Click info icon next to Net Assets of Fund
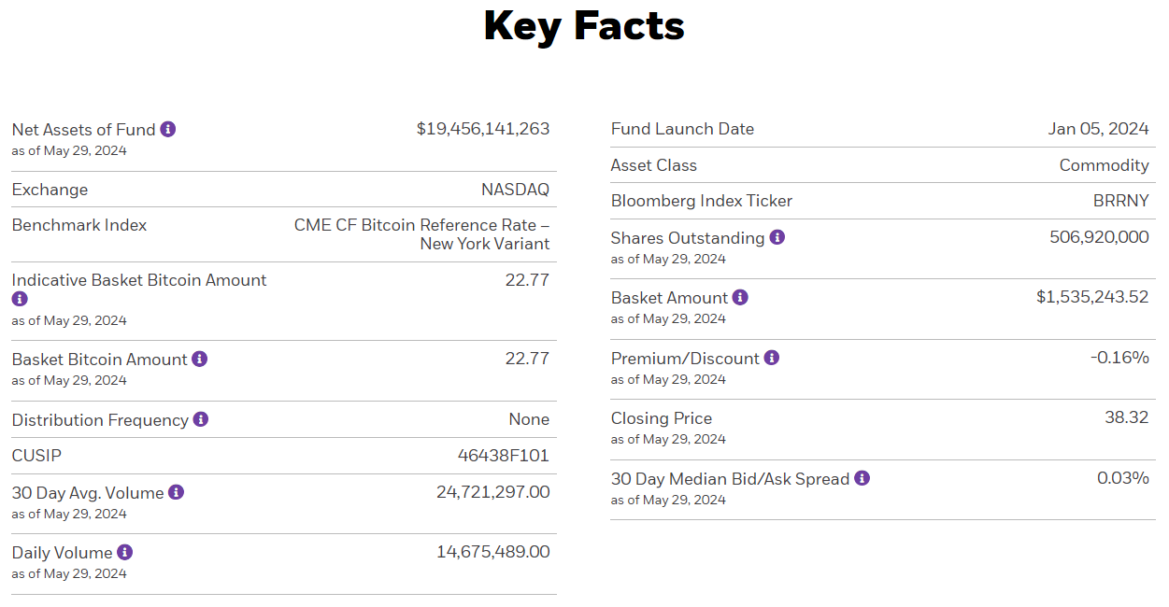Viewport: 1169px width, 607px height. pos(168,129)
